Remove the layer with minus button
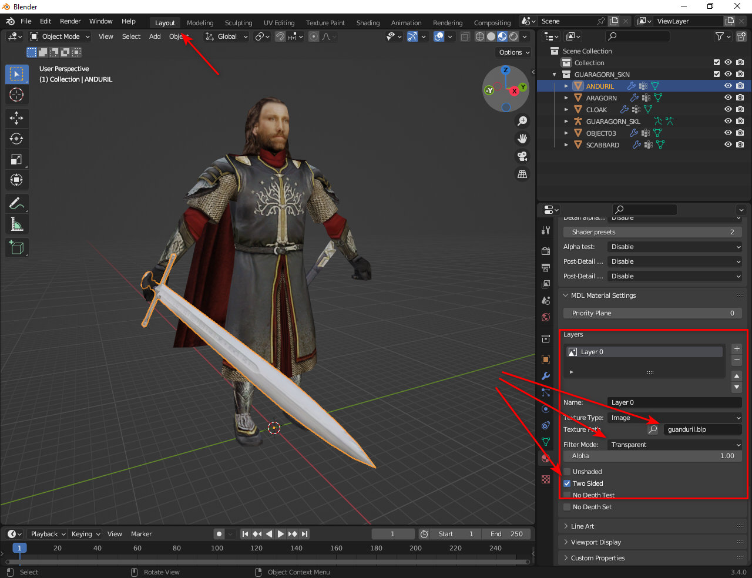This screenshot has width=752, height=578. click(x=737, y=359)
